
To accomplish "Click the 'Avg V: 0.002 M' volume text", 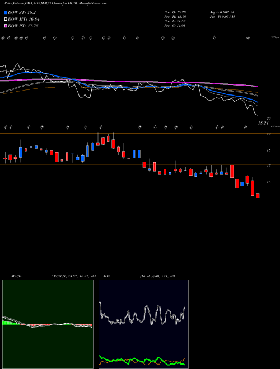I will pos(222,12).
